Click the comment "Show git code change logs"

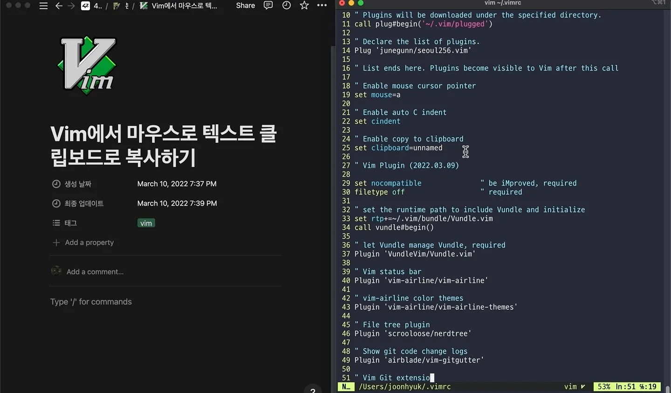click(411, 352)
